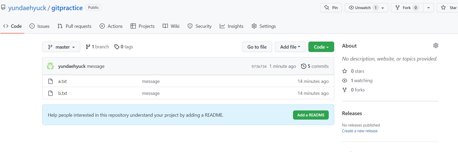Viewport: 458px width, 152px height.
Task: Open the repository Settings tab
Action: point(264,26)
